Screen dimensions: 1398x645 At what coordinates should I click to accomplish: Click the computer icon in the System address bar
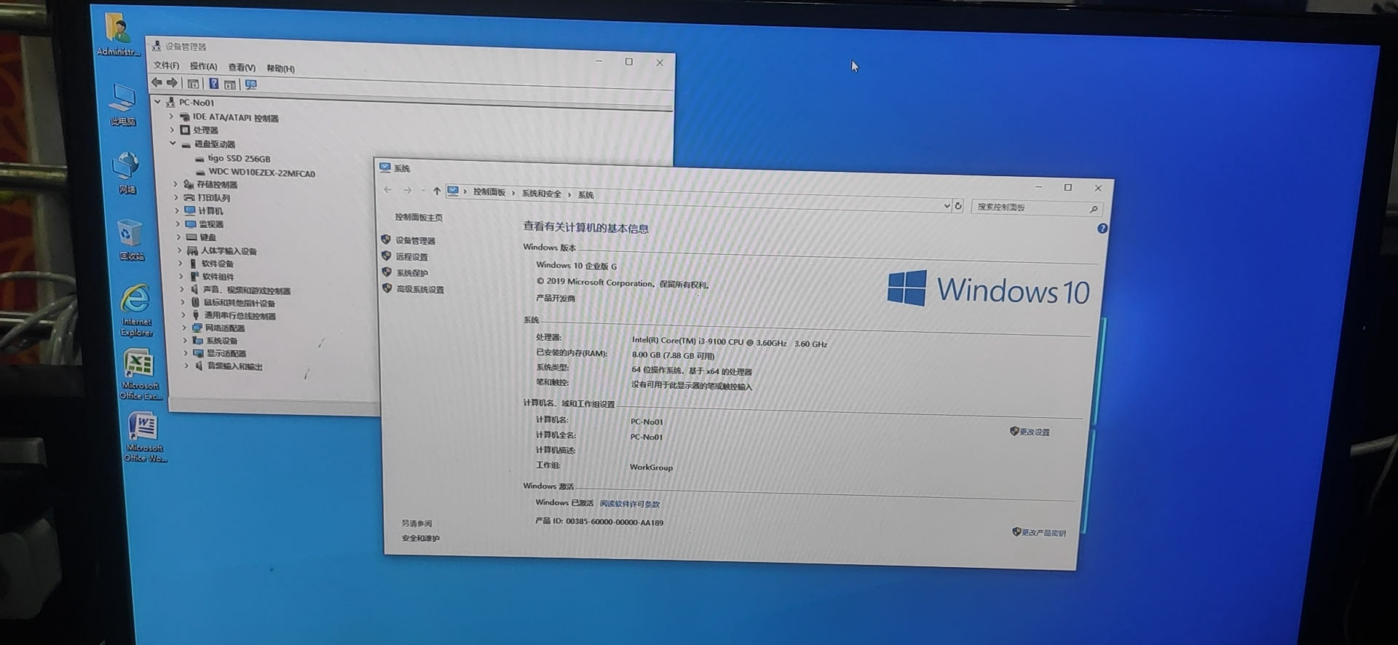[x=453, y=191]
